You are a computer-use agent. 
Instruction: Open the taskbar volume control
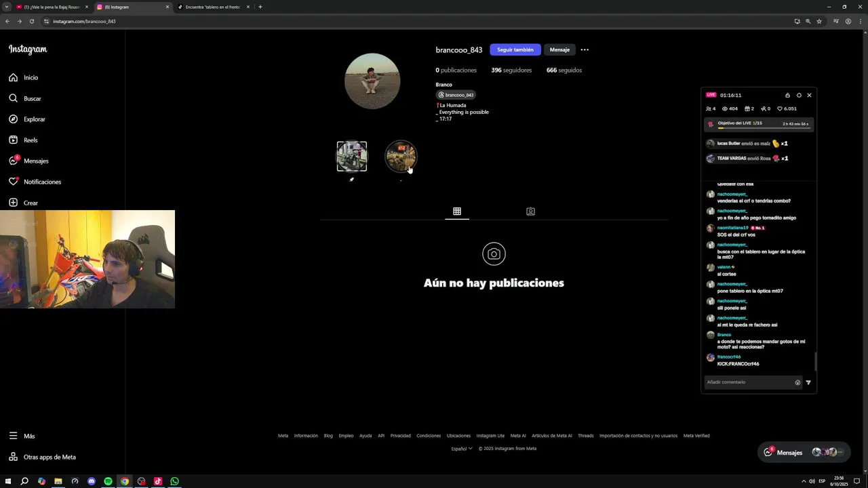tap(812, 481)
